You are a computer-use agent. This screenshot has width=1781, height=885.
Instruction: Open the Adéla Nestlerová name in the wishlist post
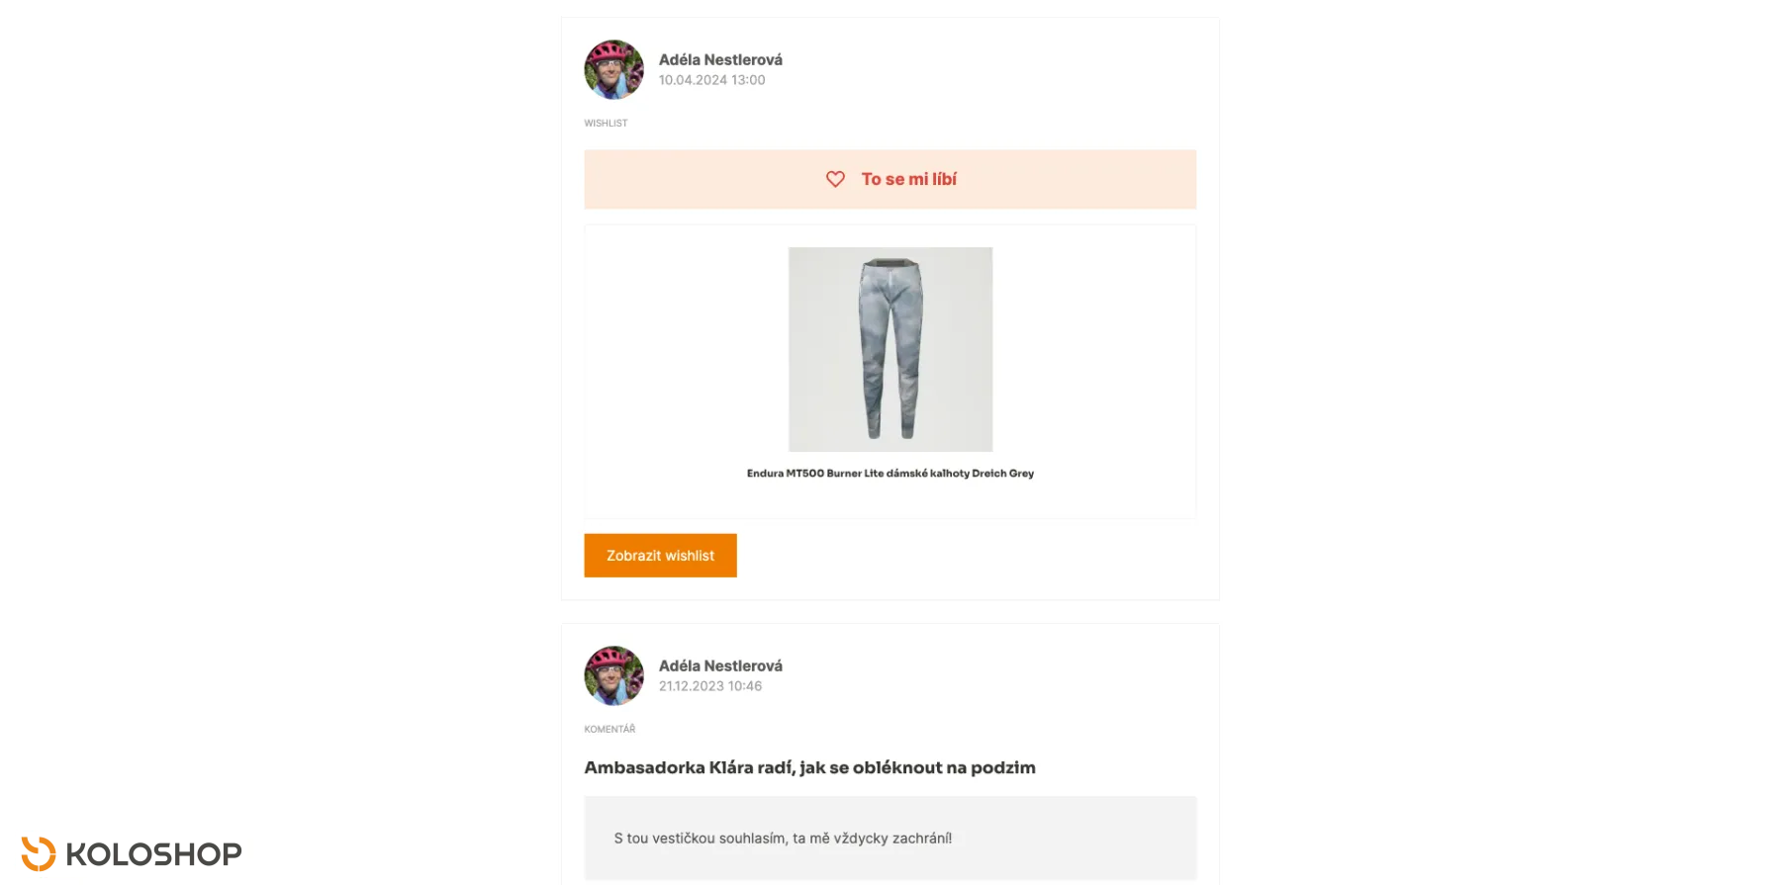click(720, 59)
